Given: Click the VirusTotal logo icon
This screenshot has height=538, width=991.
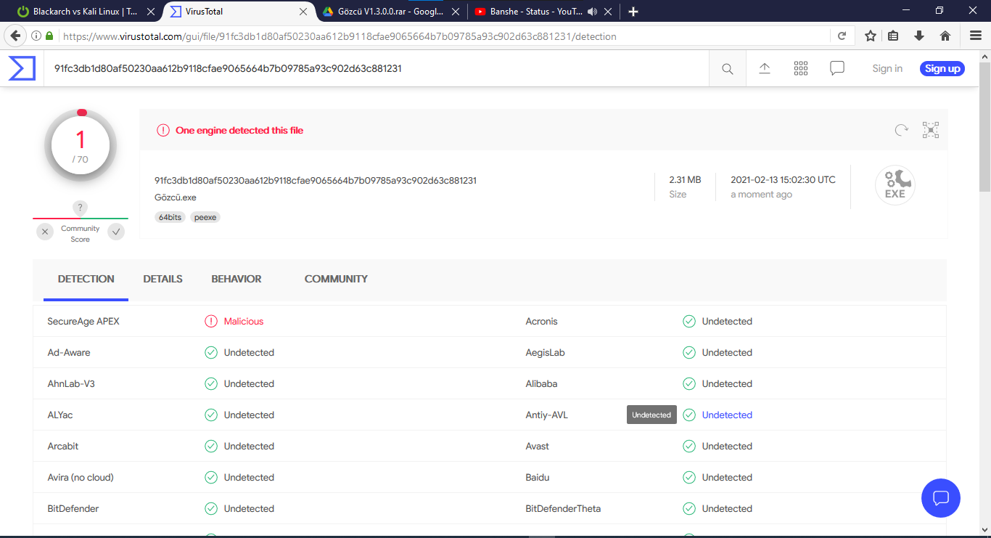Looking at the screenshot, I should 22,68.
